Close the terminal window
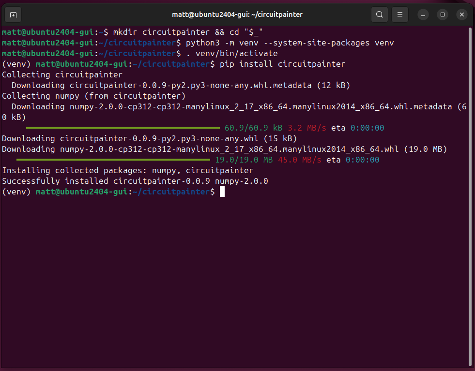Viewport: 475px width, 371px height. pyautogui.click(x=461, y=15)
